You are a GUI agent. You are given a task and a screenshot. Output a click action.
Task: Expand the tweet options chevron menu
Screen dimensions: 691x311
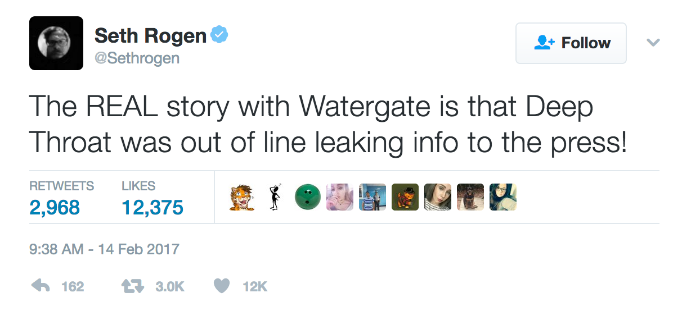pyautogui.click(x=653, y=43)
